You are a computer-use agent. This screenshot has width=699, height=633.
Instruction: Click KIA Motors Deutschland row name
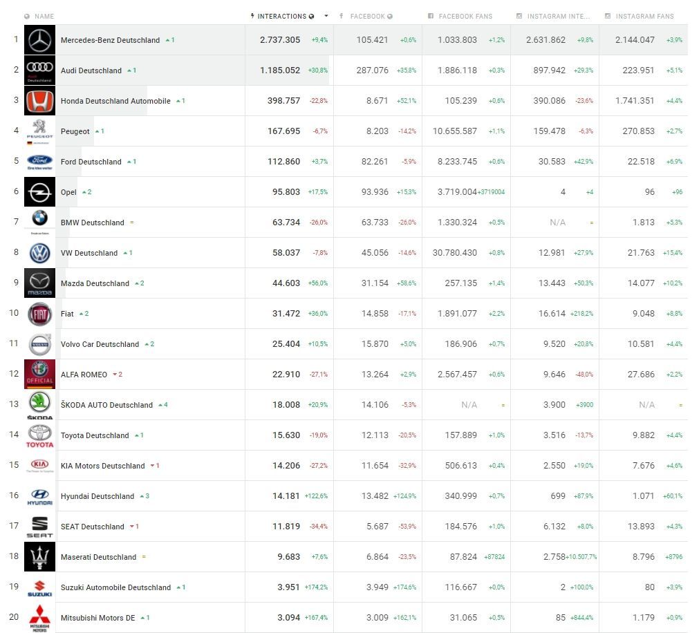102,466
